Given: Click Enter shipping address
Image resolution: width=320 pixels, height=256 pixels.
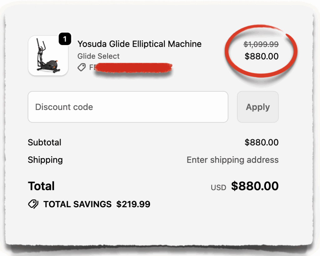Looking at the screenshot, I should pyautogui.click(x=232, y=160).
